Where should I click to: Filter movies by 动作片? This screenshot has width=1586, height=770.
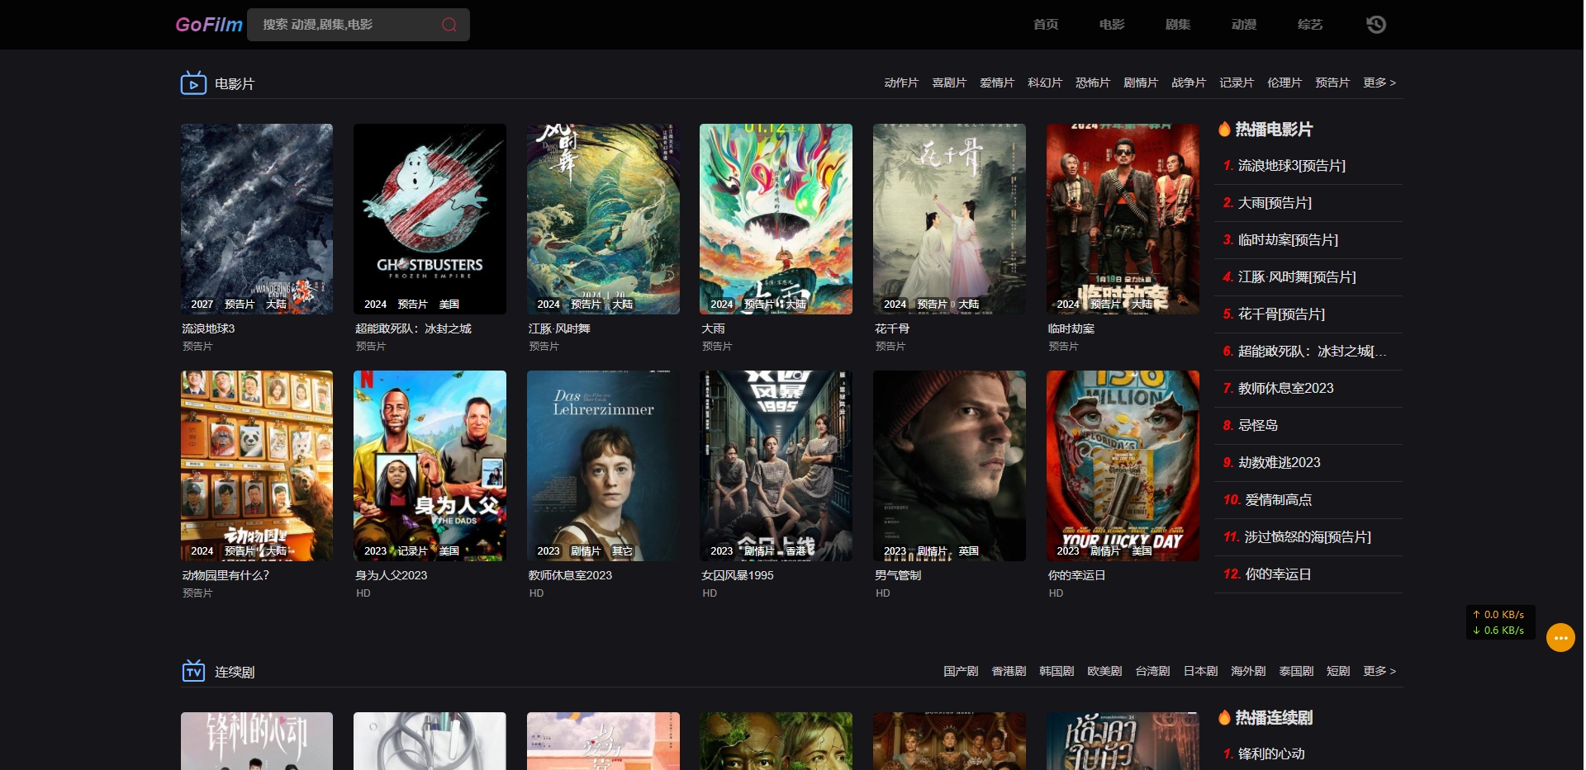[x=901, y=83]
